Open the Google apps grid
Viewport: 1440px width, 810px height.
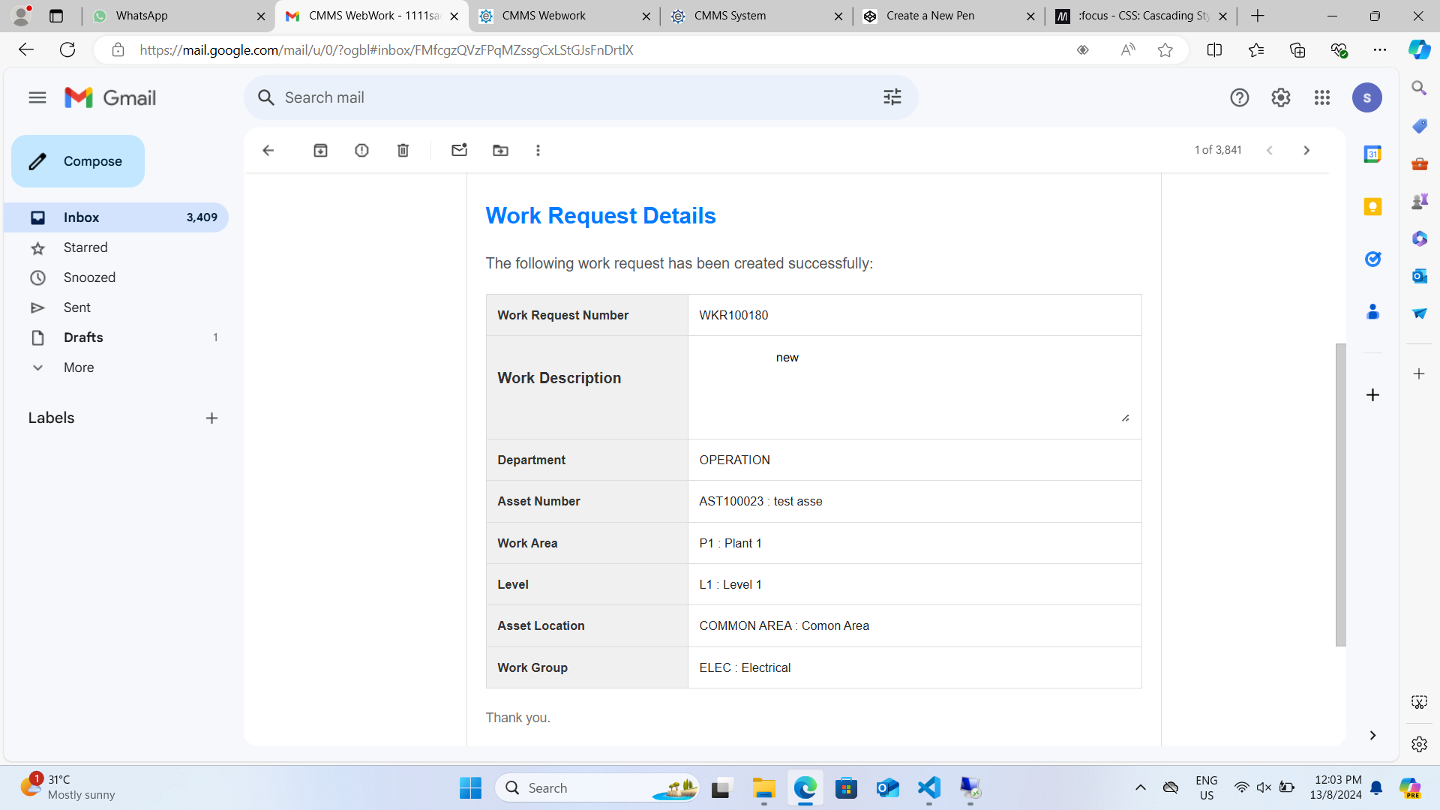coord(1321,97)
